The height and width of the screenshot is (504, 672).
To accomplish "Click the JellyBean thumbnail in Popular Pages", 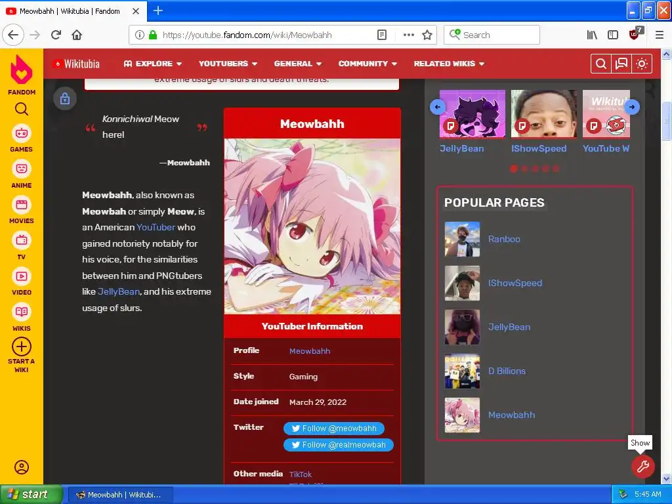I will (x=462, y=327).
